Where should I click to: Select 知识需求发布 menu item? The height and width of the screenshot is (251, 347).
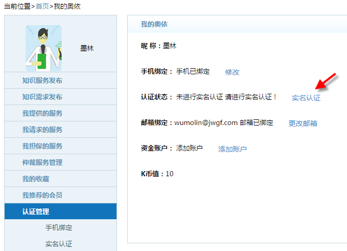pos(61,97)
